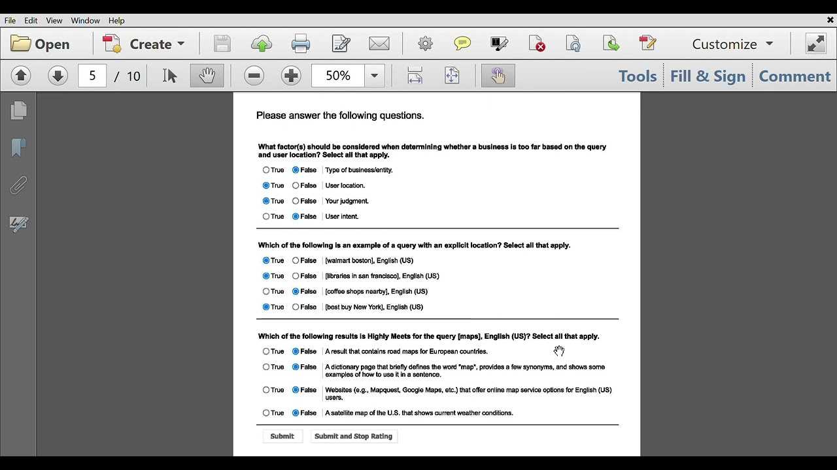Click the Print icon
The height and width of the screenshot is (470, 837).
coord(301,44)
